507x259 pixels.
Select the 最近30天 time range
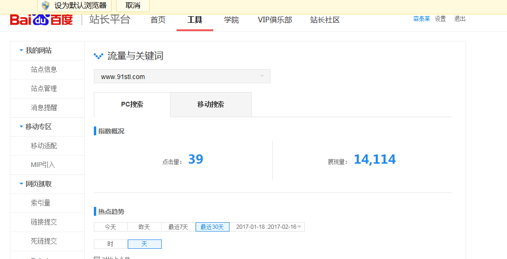click(212, 227)
